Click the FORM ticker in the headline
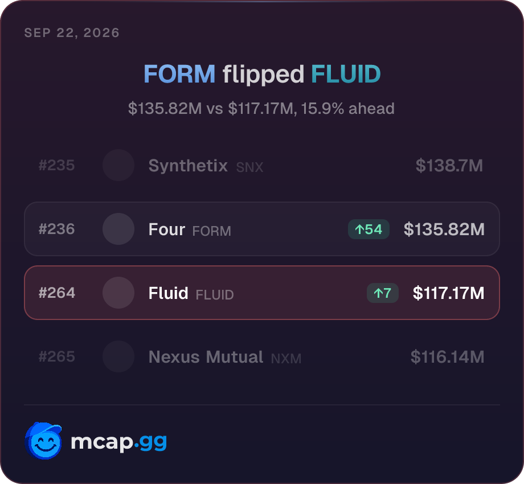 point(179,74)
